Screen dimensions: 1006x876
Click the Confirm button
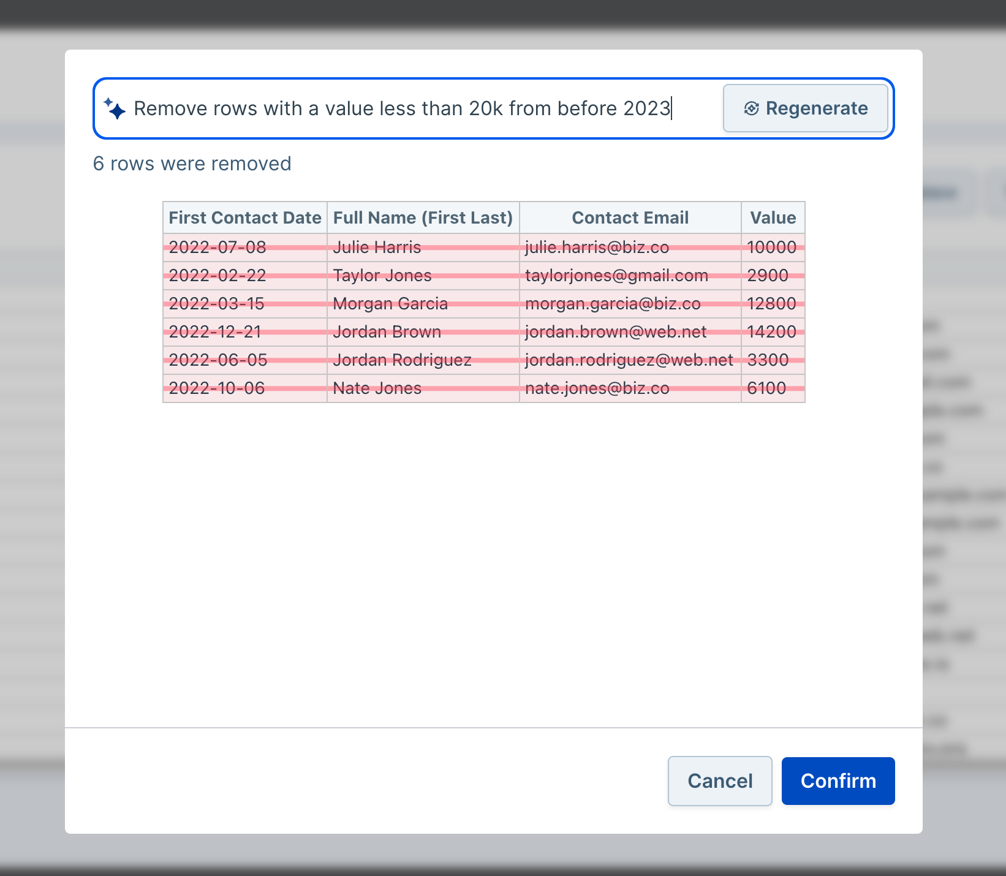[x=838, y=781]
